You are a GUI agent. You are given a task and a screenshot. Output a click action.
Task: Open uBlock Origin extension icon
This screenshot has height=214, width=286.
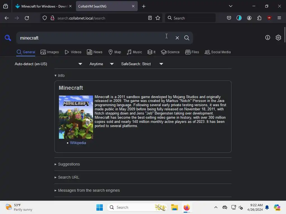coord(269,18)
